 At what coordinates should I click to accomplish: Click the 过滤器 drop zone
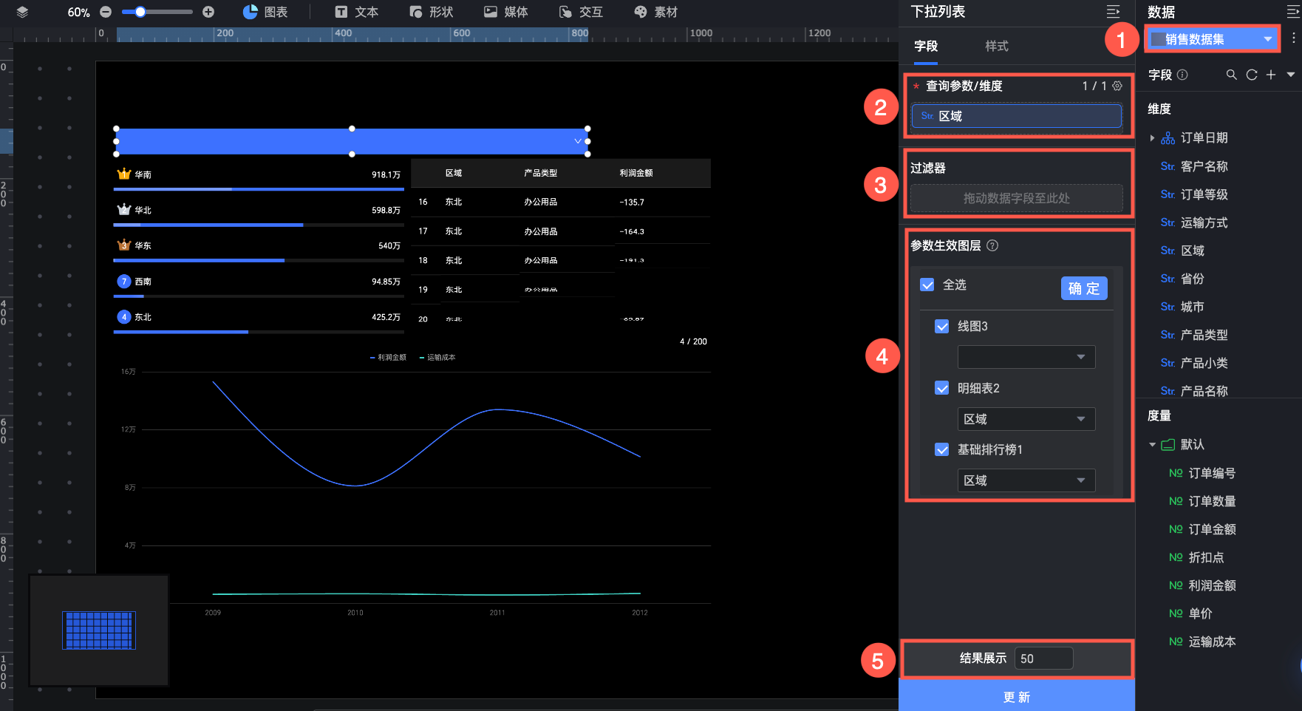1016,198
